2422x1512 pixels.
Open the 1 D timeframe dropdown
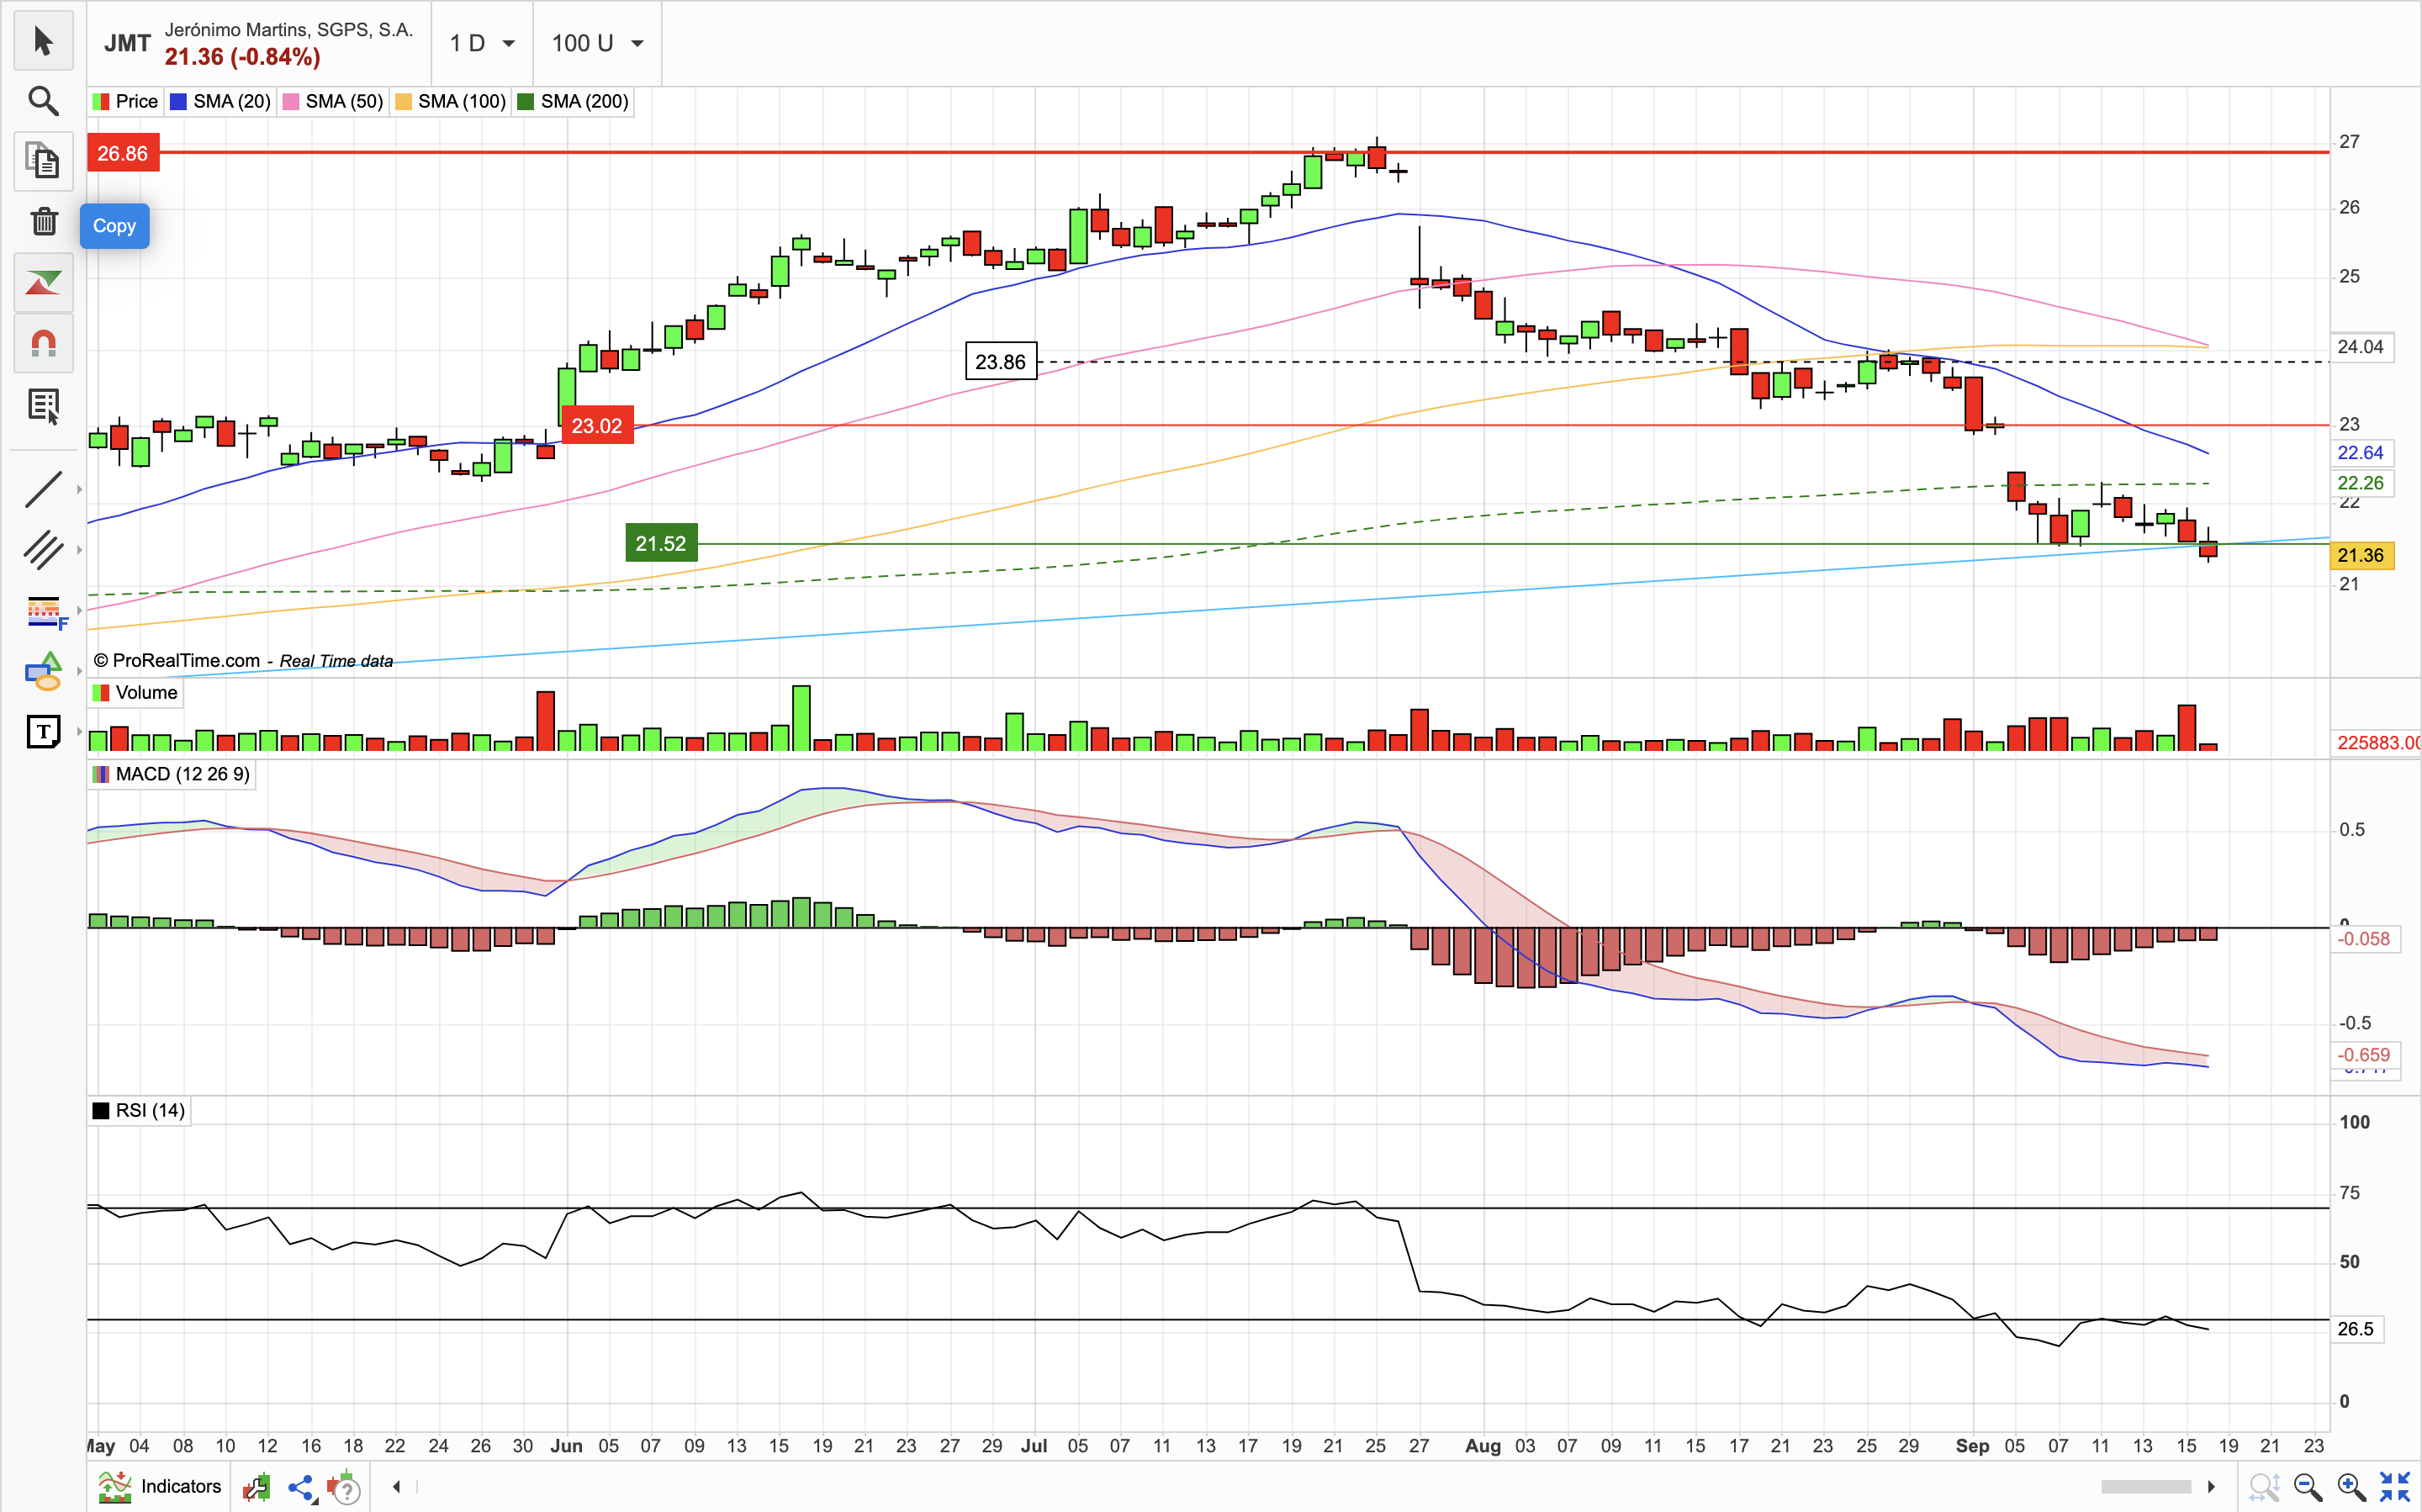(x=482, y=43)
